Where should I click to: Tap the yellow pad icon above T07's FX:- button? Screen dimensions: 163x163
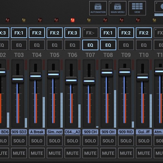coord(89,20)
